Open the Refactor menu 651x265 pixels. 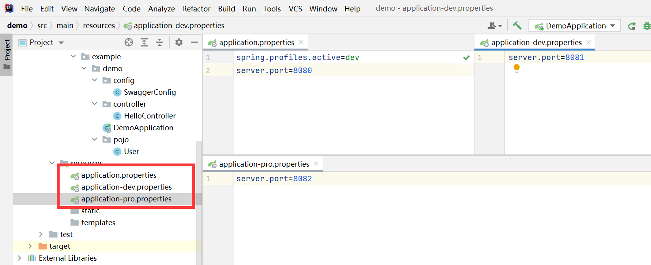[x=196, y=9]
